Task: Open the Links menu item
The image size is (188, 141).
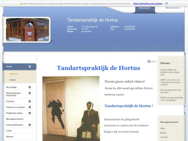Action: point(9,131)
